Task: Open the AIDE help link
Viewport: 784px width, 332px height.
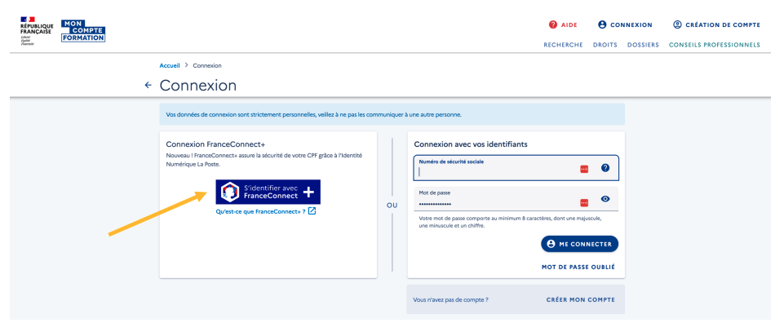Action: tap(562, 24)
